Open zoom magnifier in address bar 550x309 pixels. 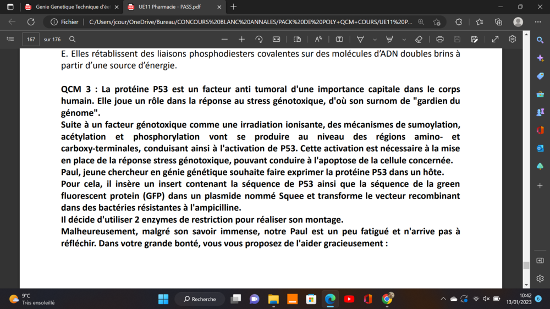421,22
